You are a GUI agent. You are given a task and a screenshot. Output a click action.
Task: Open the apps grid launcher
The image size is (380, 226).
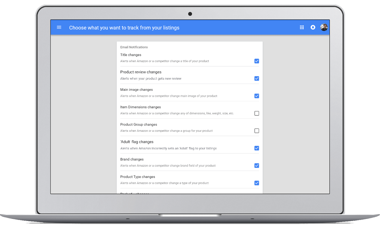click(x=302, y=27)
